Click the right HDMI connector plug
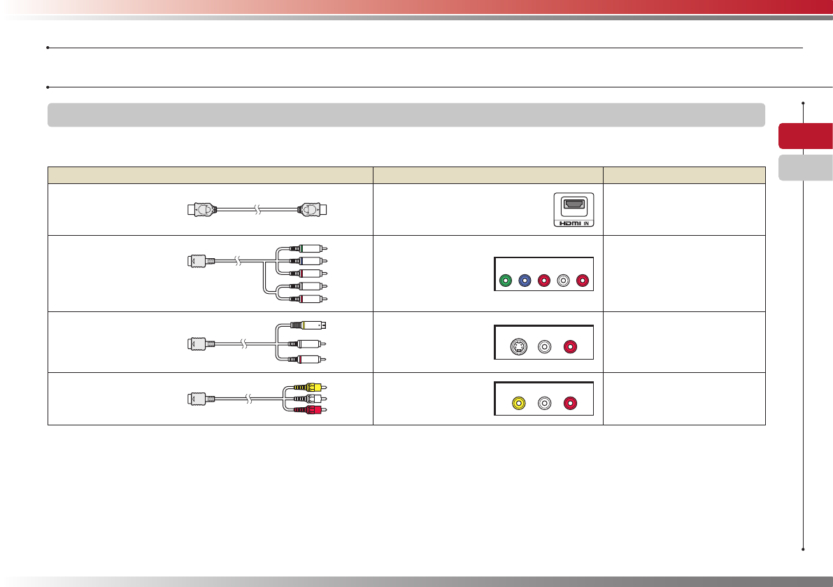This screenshot has height=587, width=833. click(313, 208)
